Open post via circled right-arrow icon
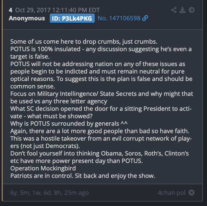 191,10
